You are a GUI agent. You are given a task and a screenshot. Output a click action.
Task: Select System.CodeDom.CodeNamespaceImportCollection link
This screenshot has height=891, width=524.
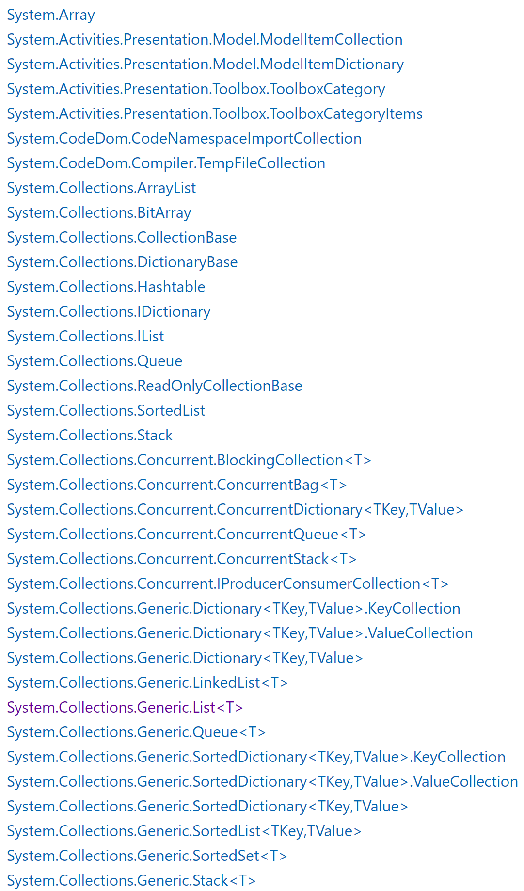tap(184, 139)
